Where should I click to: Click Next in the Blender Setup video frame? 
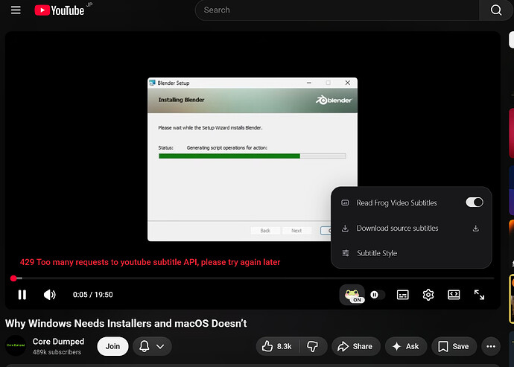pos(296,231)
